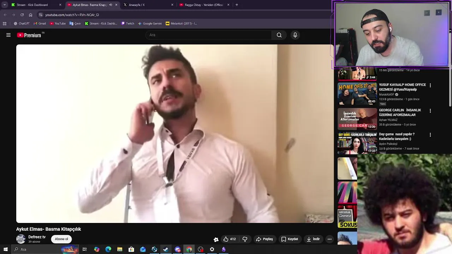Screen dimensions: 452x254
Task: Switch to Chrome on the taskbar
Action: 189,249
